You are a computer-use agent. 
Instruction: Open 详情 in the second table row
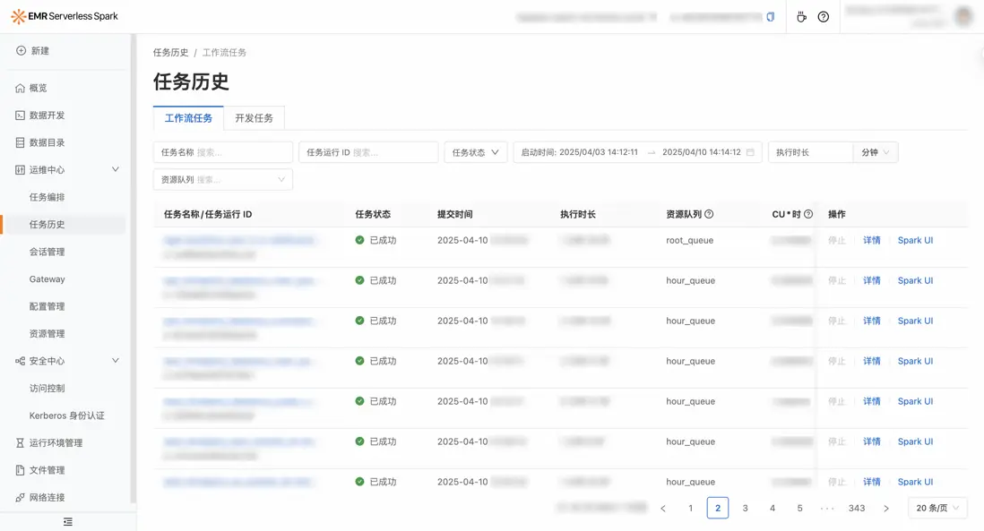872,280
